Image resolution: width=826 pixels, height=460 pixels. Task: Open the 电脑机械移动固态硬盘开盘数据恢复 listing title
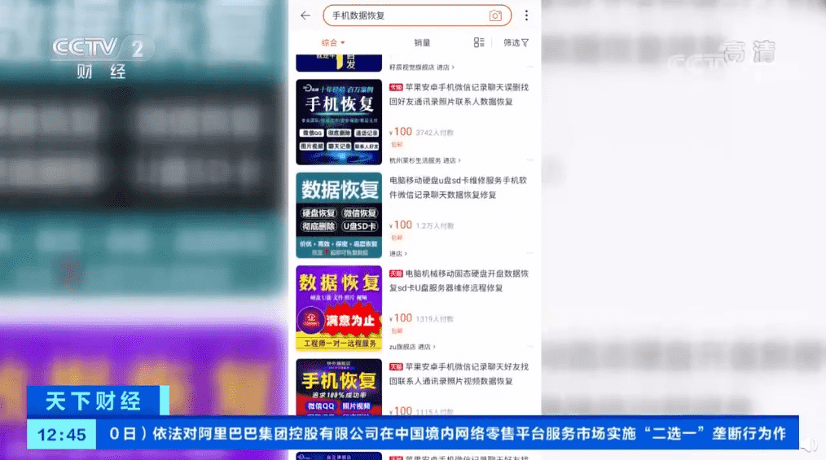(459, 281)
